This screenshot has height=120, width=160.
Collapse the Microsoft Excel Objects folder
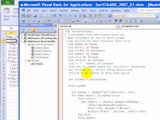pyautogui.click(x=25, y=45)
